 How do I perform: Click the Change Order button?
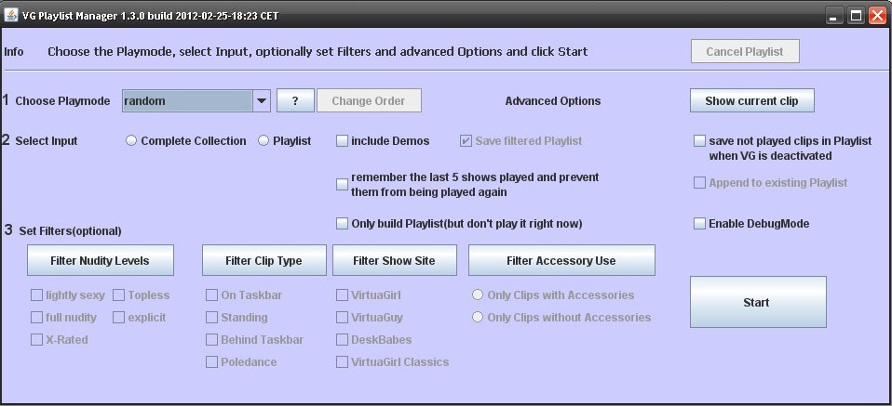[x=369, y=101]
